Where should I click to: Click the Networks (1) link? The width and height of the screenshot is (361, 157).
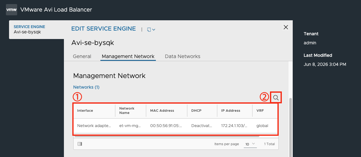pyautogui.click(x=86, y=87)
